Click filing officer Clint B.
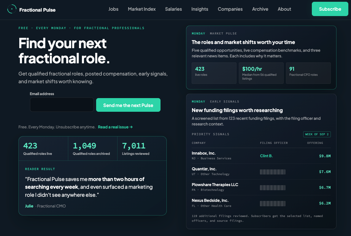Image resolution: width=351 pixels, height=236 pixels. click(266, 156)
